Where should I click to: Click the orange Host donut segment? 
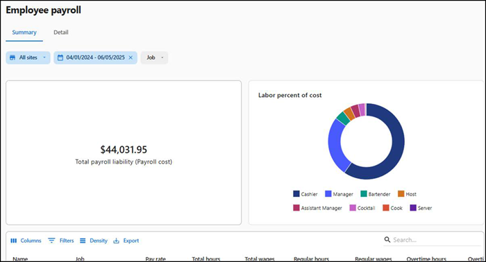[x=350, y=113]
